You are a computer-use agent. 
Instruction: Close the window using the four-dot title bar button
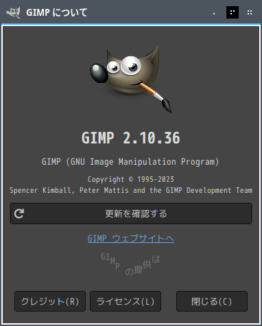[x=250, y=12]
